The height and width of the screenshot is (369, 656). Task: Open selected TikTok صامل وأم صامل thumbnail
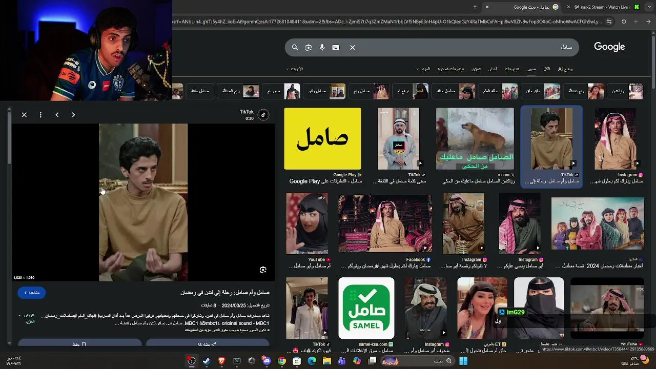pyautogui.click(x=551, y=138)
